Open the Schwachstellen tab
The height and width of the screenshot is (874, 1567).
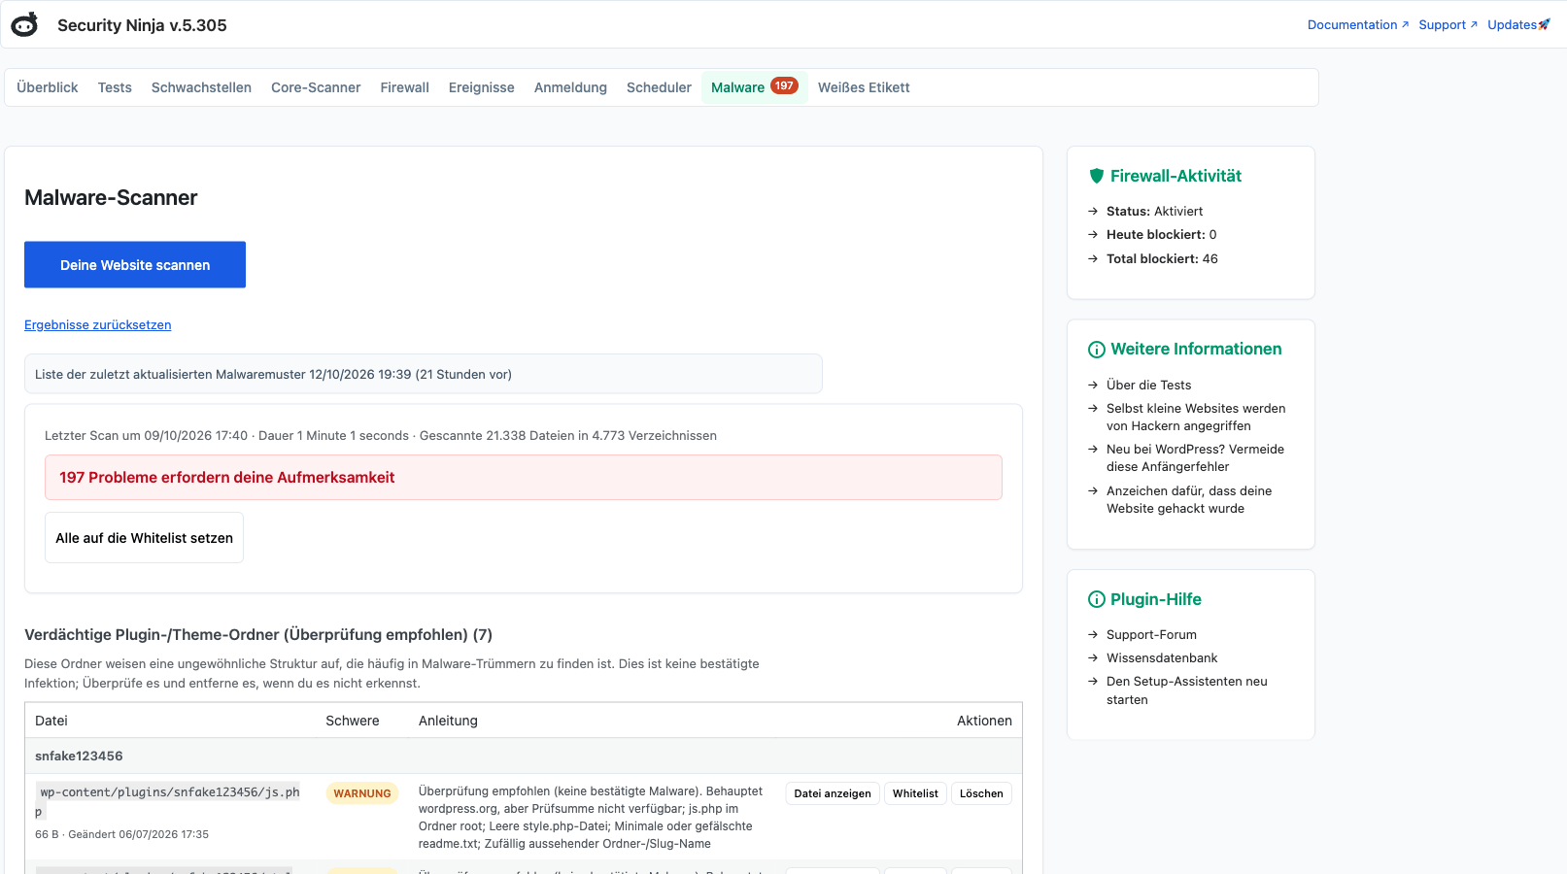201,87
